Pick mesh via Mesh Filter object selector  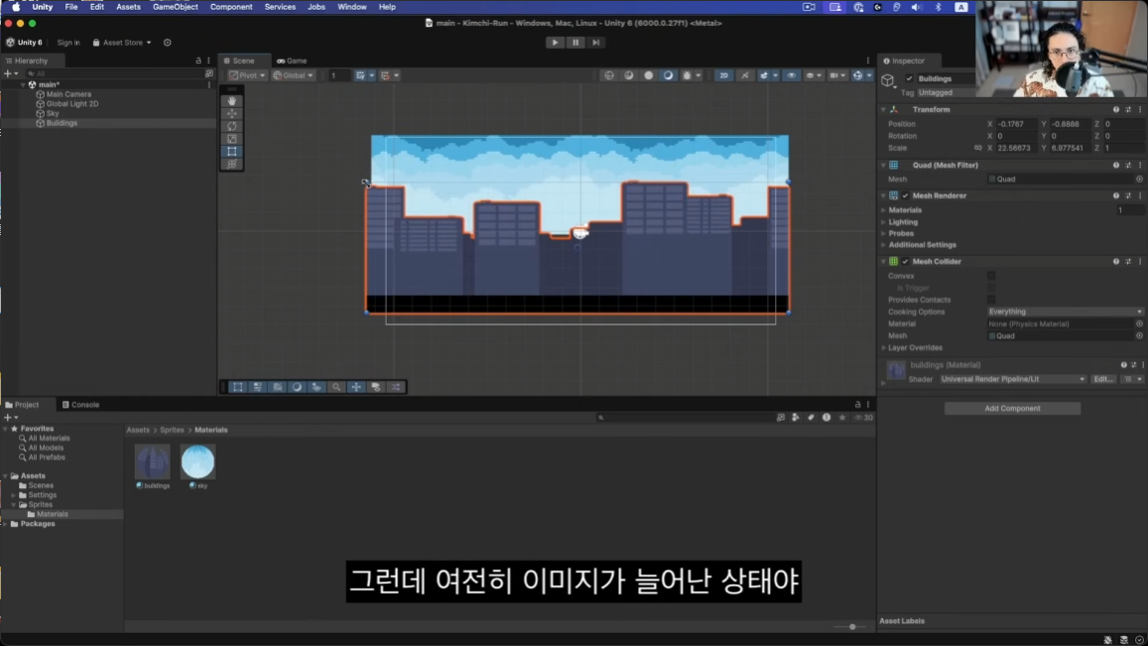click(1139, 180)
